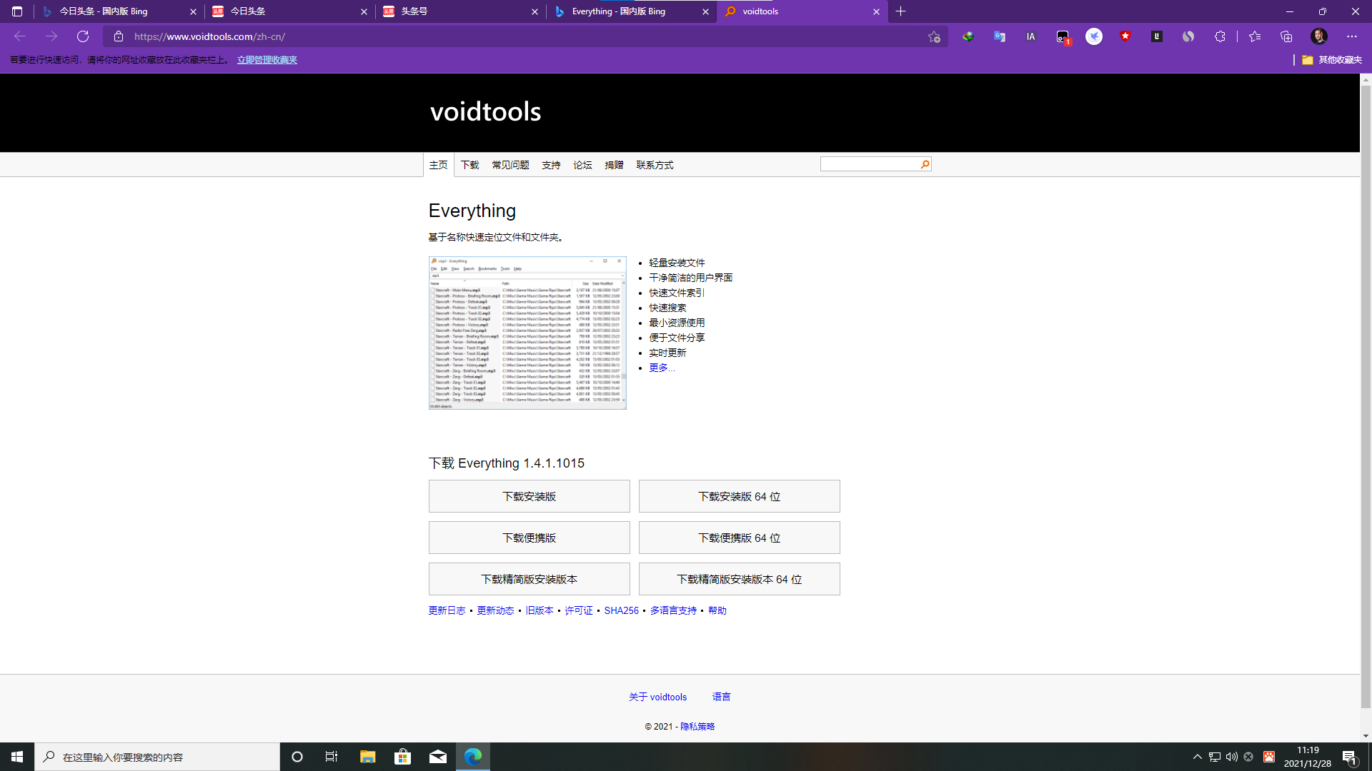The image size is (1372, 771).
Task: Click the browser forward arrow
Action: coord(51,36)
